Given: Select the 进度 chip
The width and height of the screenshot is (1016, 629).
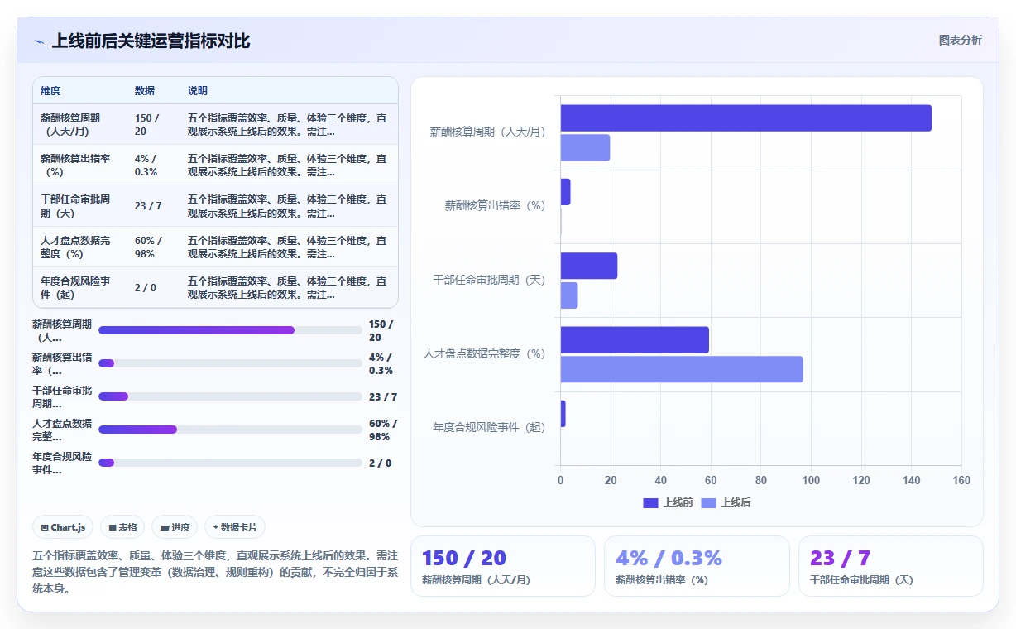Looking at the screenshot, I should coord(175,527).
